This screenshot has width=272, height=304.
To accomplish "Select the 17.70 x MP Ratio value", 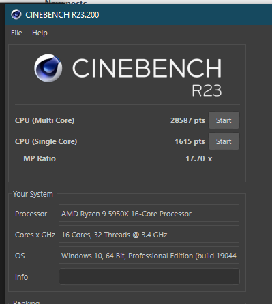I will 199,158.
